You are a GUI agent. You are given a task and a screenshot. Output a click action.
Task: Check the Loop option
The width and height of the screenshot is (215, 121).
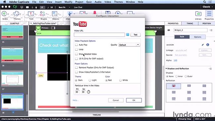click(x=76, y=49)
